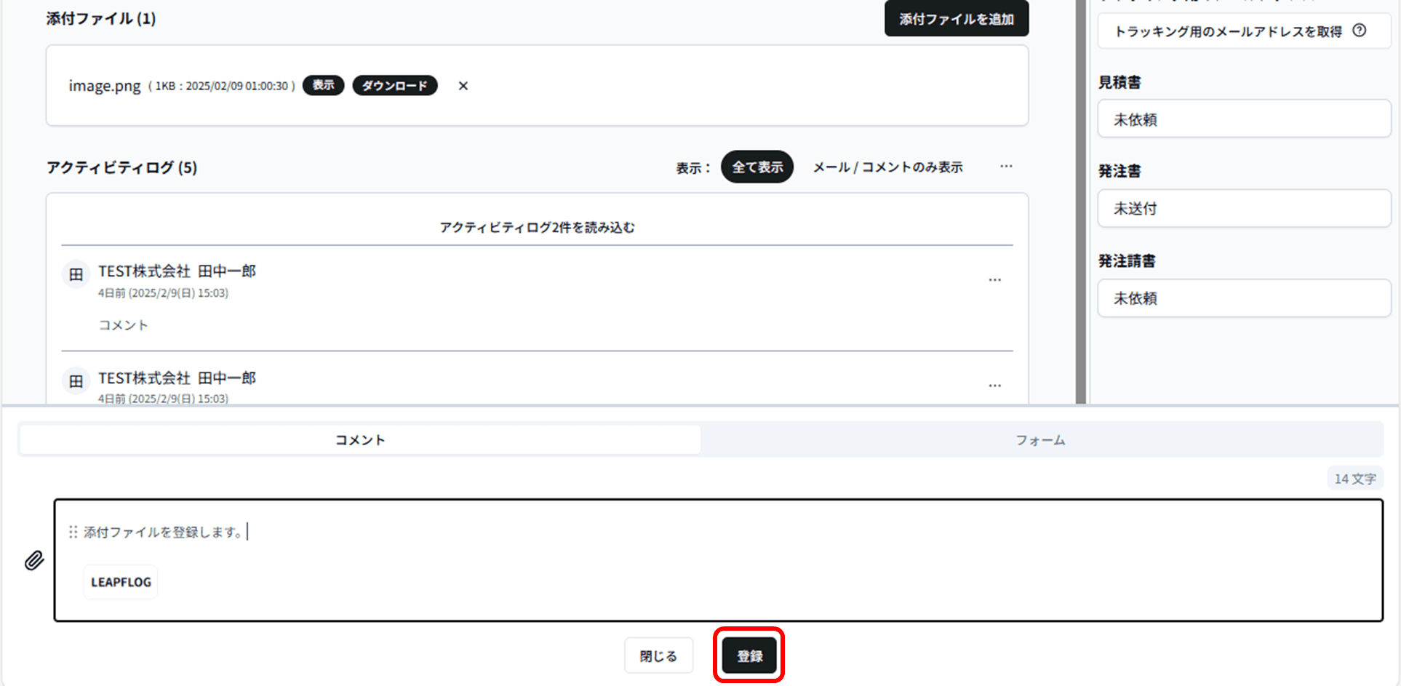Click the paperclip attachment icon
The height and width of the screenshot is (686, 1401).
[34, 560]
